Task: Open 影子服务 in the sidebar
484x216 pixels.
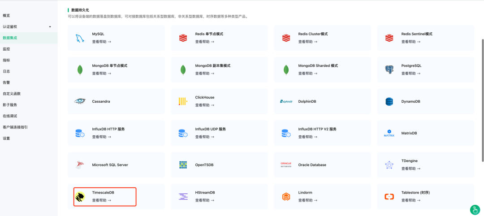Action: (29, 104)
